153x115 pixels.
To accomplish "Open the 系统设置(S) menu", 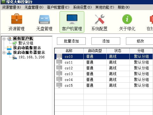I will point(82,7).
